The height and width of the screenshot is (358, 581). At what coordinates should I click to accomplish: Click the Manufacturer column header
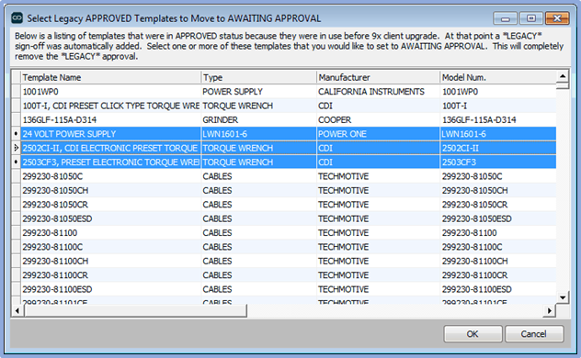pos(378,77)
